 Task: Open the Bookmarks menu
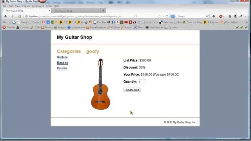[x=38, y=6]
